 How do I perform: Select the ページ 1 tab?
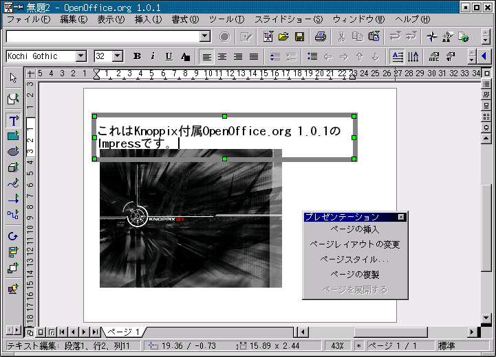(x=123, y=332)
